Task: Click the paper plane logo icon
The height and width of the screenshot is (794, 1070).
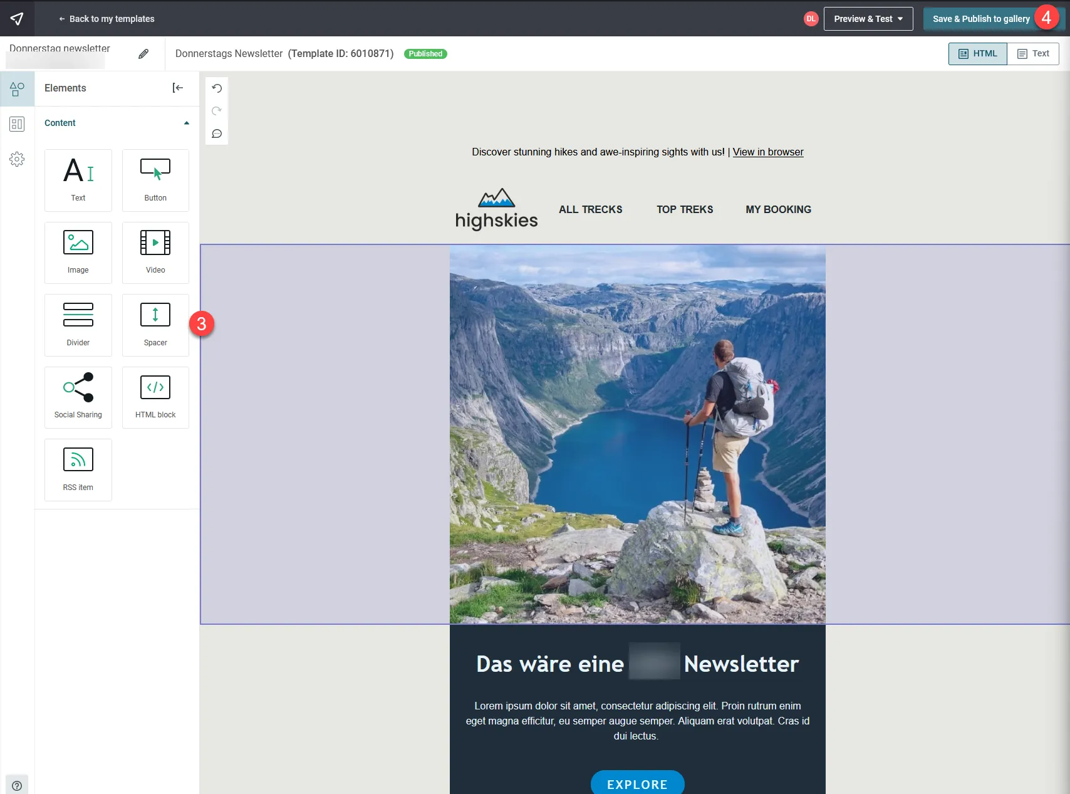Action: pyautogui.click(x=17, y=19)
